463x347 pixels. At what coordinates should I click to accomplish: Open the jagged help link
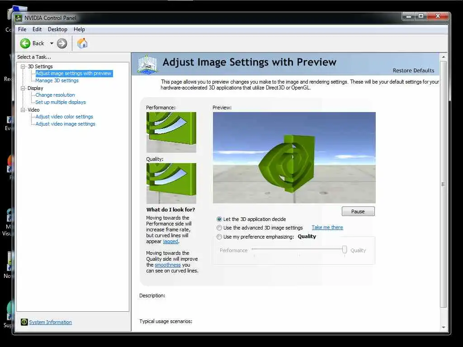tap(170, 241)
